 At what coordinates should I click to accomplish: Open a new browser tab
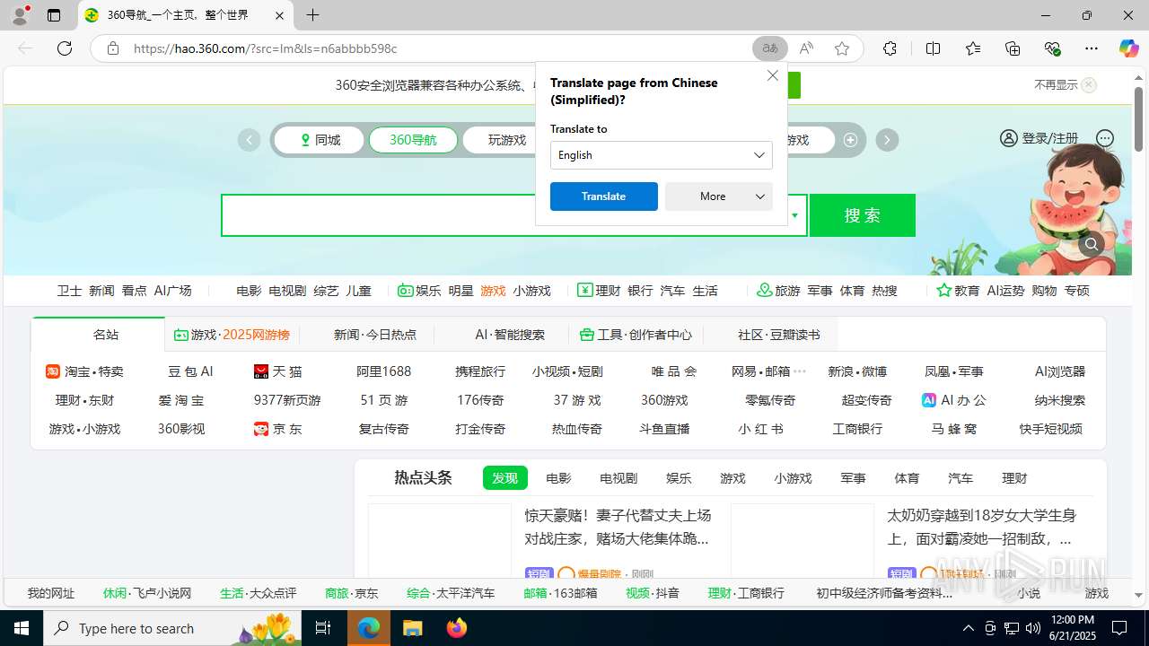tap(312, 15)
